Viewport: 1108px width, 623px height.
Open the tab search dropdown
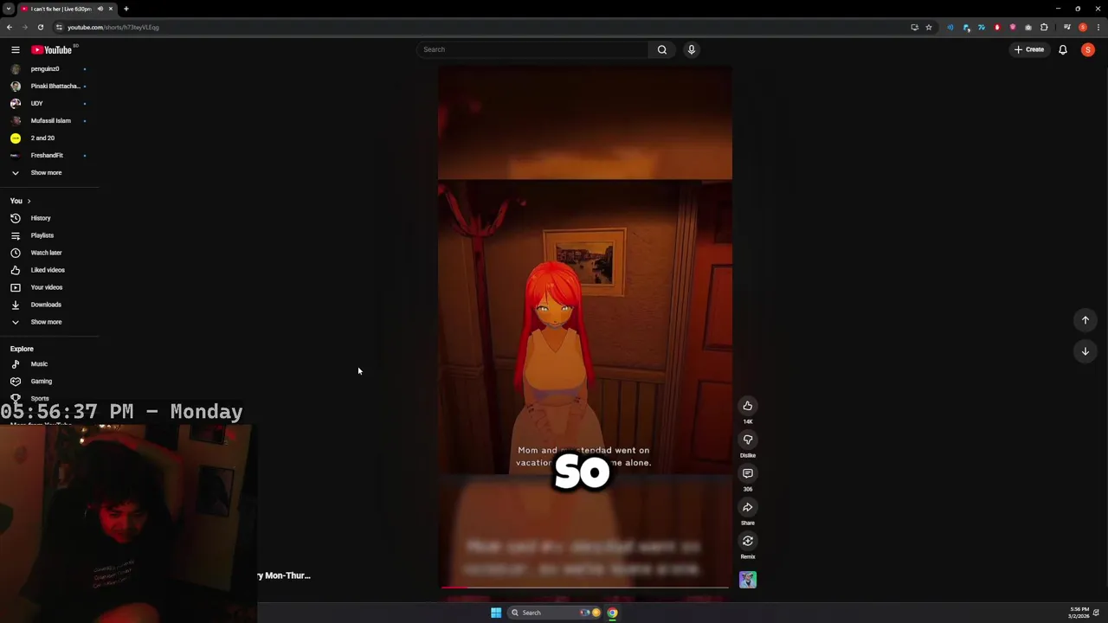click(x=8, y=9)
